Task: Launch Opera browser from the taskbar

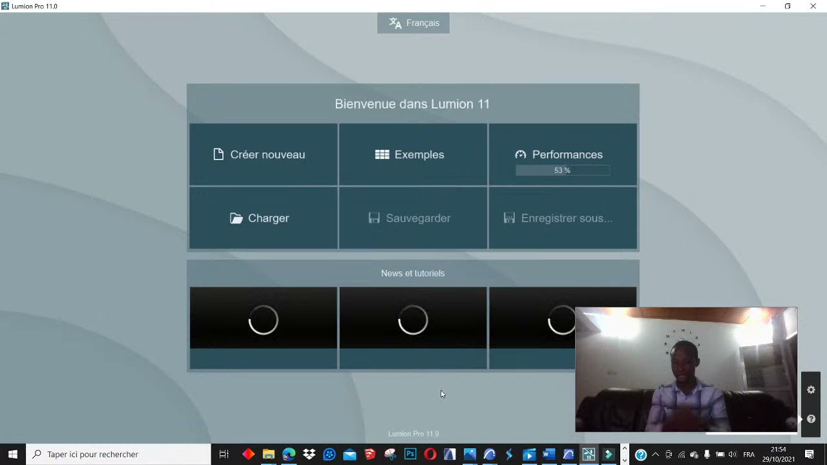Action: click(430, 455)
